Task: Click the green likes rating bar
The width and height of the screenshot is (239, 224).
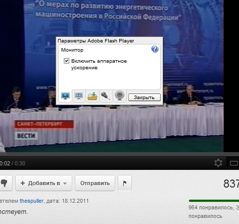Action: click(214, 201)
